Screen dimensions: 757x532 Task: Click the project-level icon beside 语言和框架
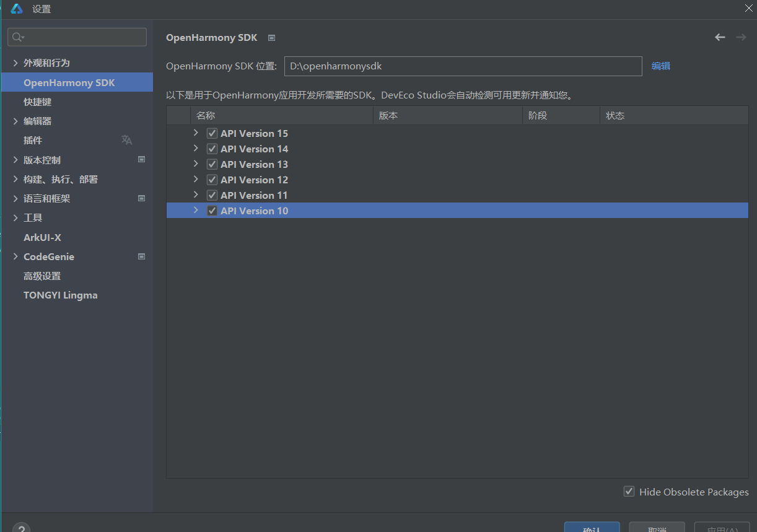click(141, 198)
